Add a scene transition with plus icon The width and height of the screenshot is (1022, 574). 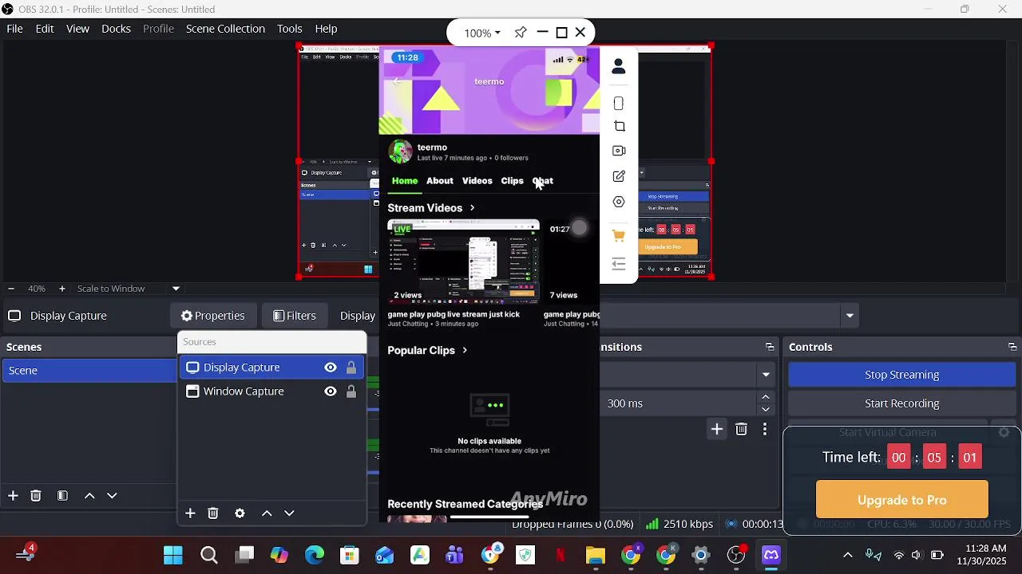pos(717,430)
